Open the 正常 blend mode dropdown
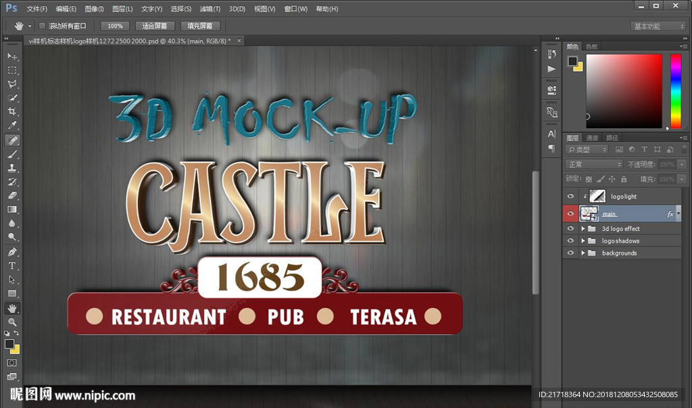 (x=594, y=164)
